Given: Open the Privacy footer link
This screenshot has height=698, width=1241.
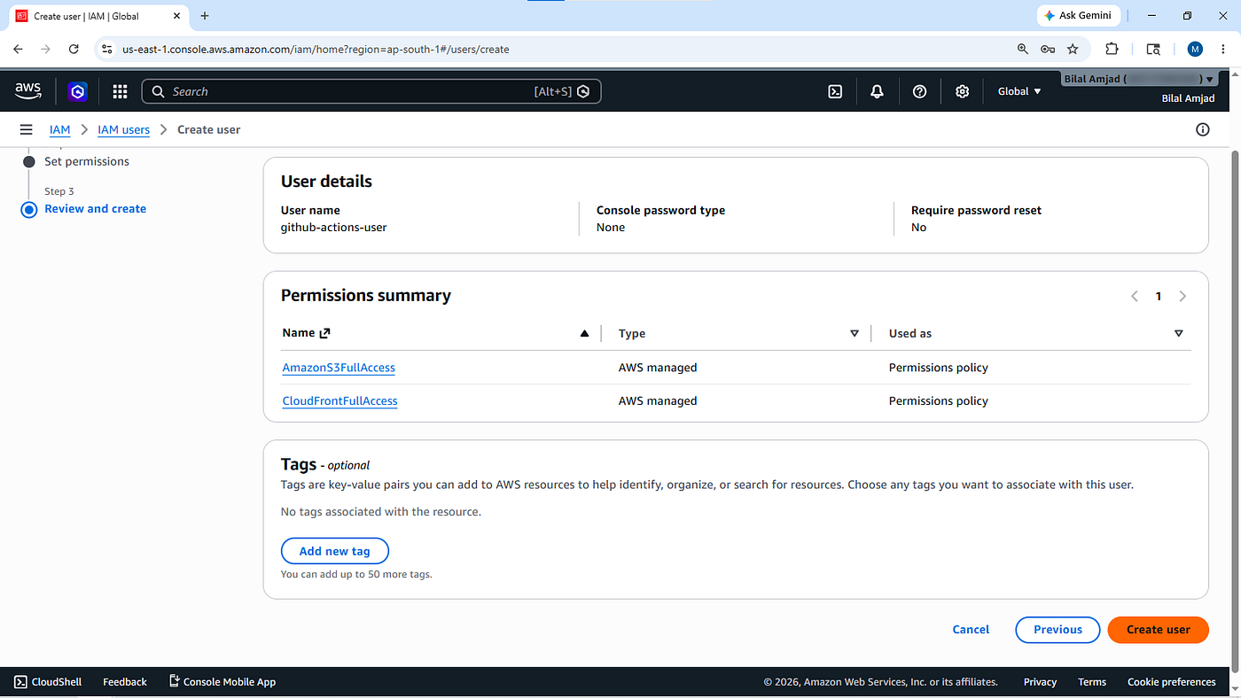Looking at the screenshot, I should (x=1040, y=682).
